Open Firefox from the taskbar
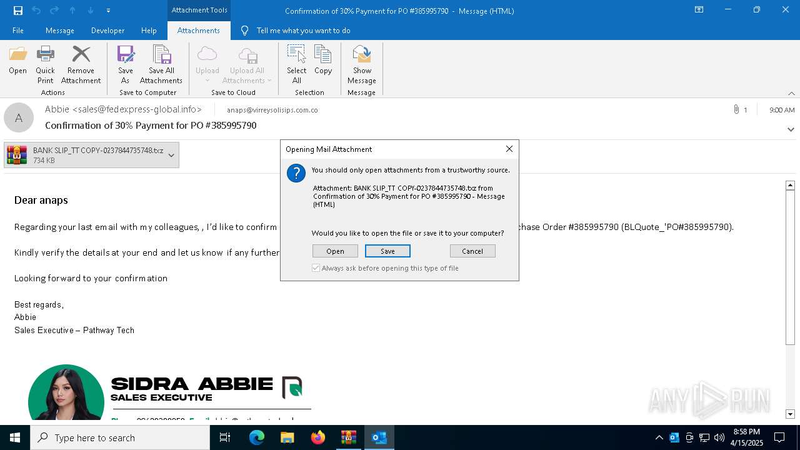 tap(317, 437)
